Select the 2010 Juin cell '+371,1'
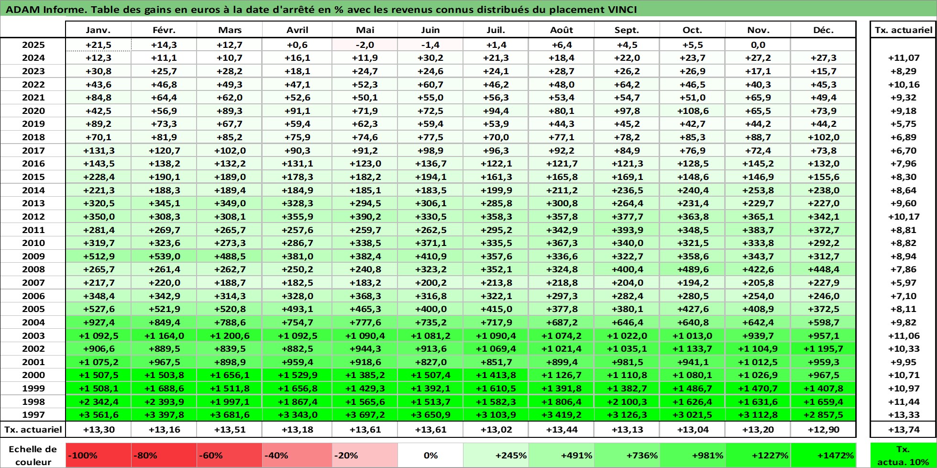Image resolution: width=937 pixels, height=468 pixels. (430, 243)
